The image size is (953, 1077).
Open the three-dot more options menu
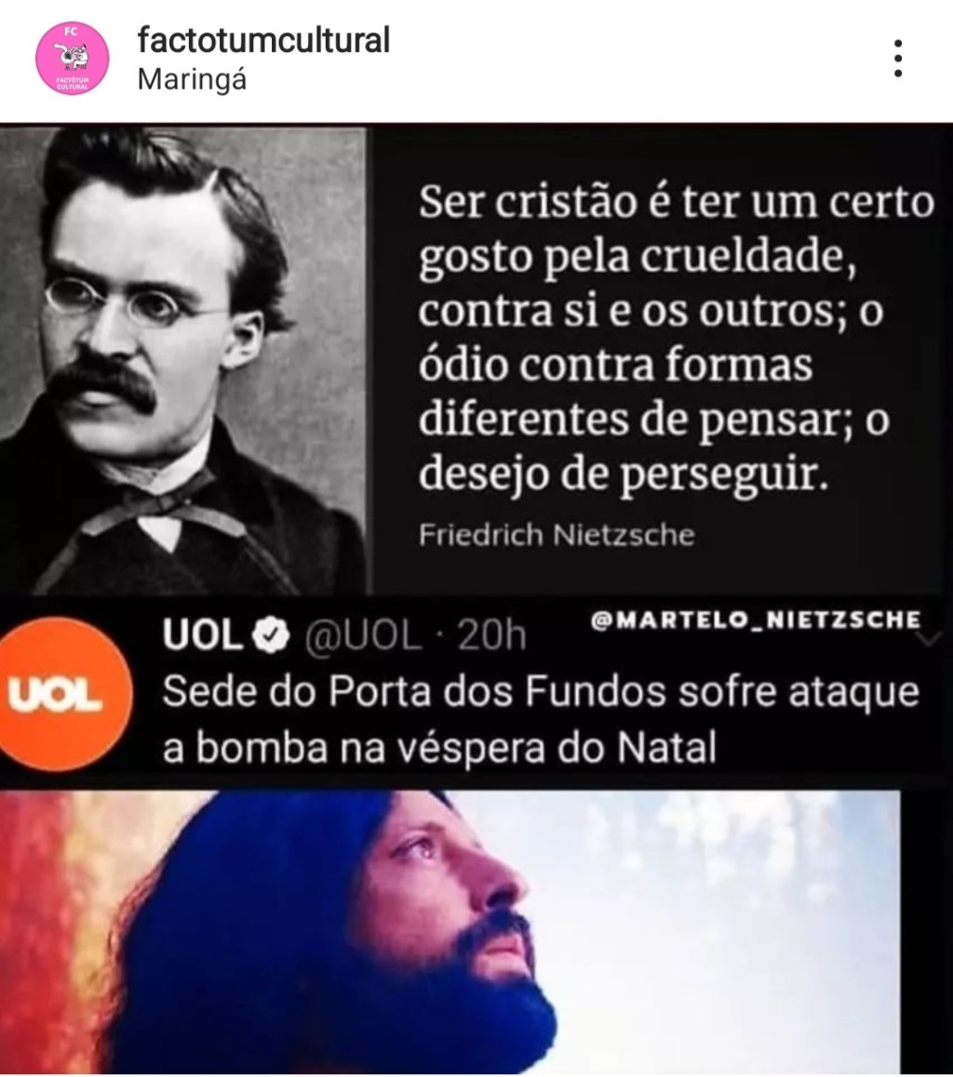[898, 59]
